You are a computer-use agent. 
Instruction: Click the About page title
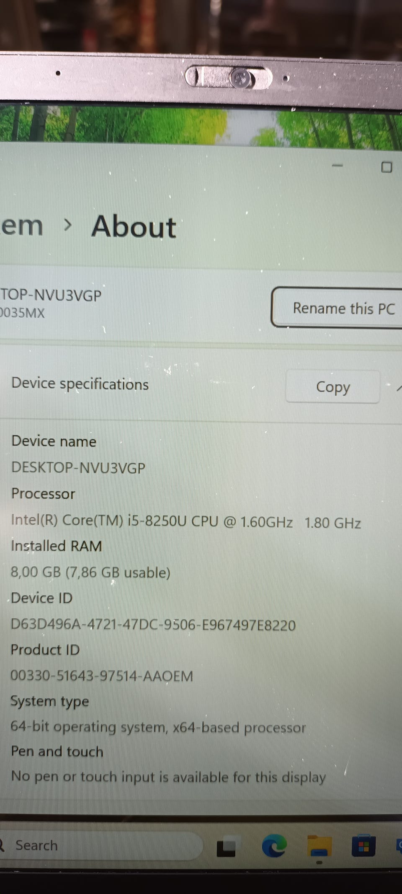(x=134, y=227)
